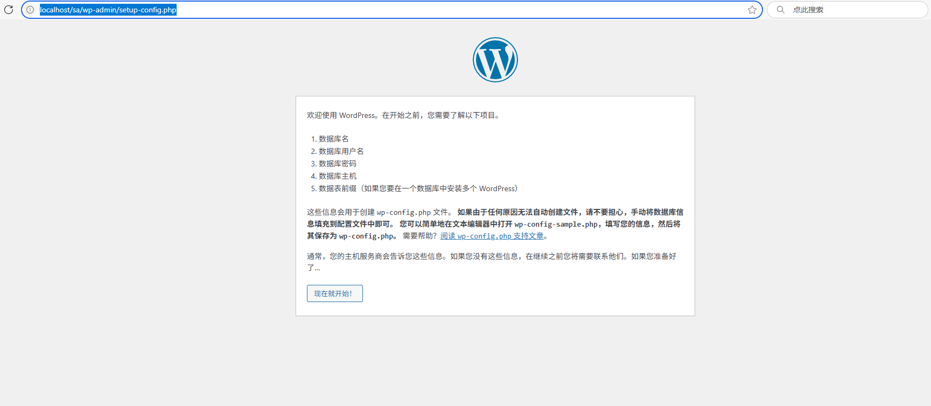This screenshot has height=406, width=931.
Task: Select the localhost setup-config.php URL field
Action: (392, 10)
